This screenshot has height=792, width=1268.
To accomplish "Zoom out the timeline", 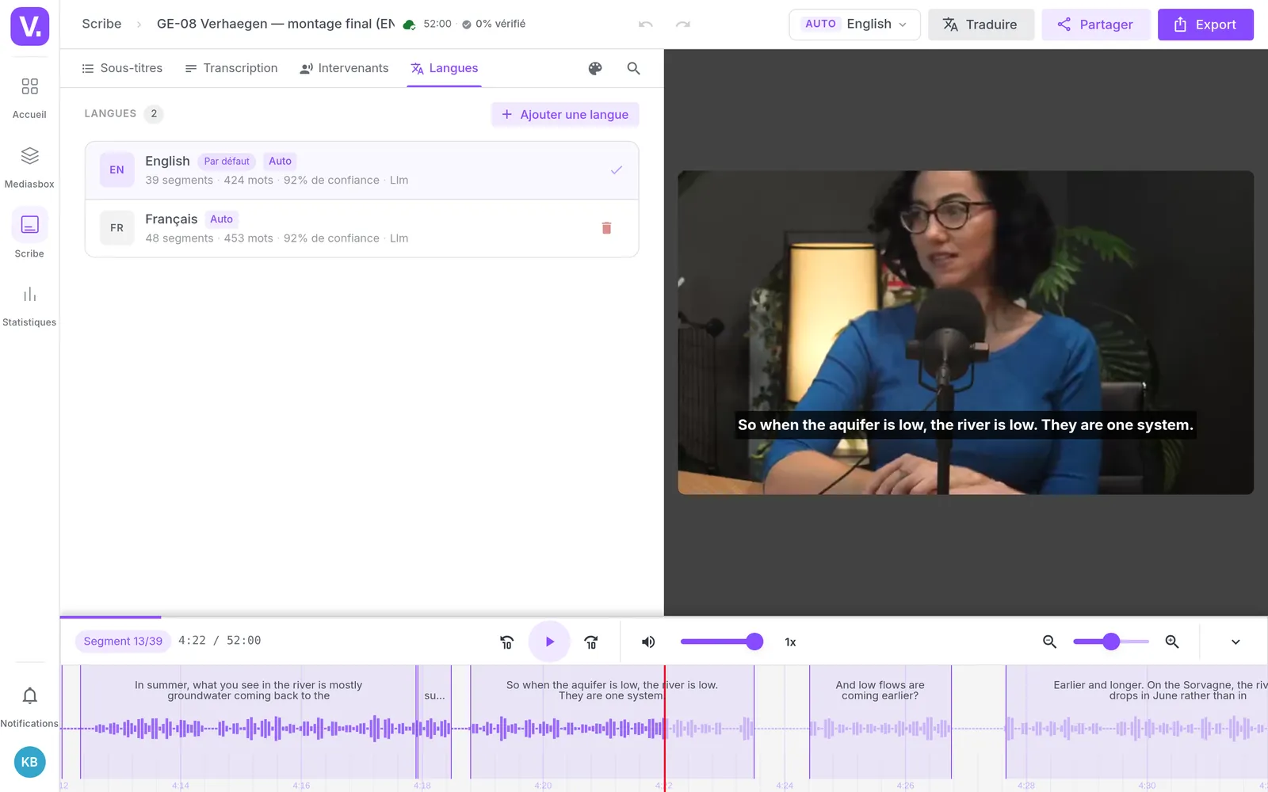I will [1049, 642].
